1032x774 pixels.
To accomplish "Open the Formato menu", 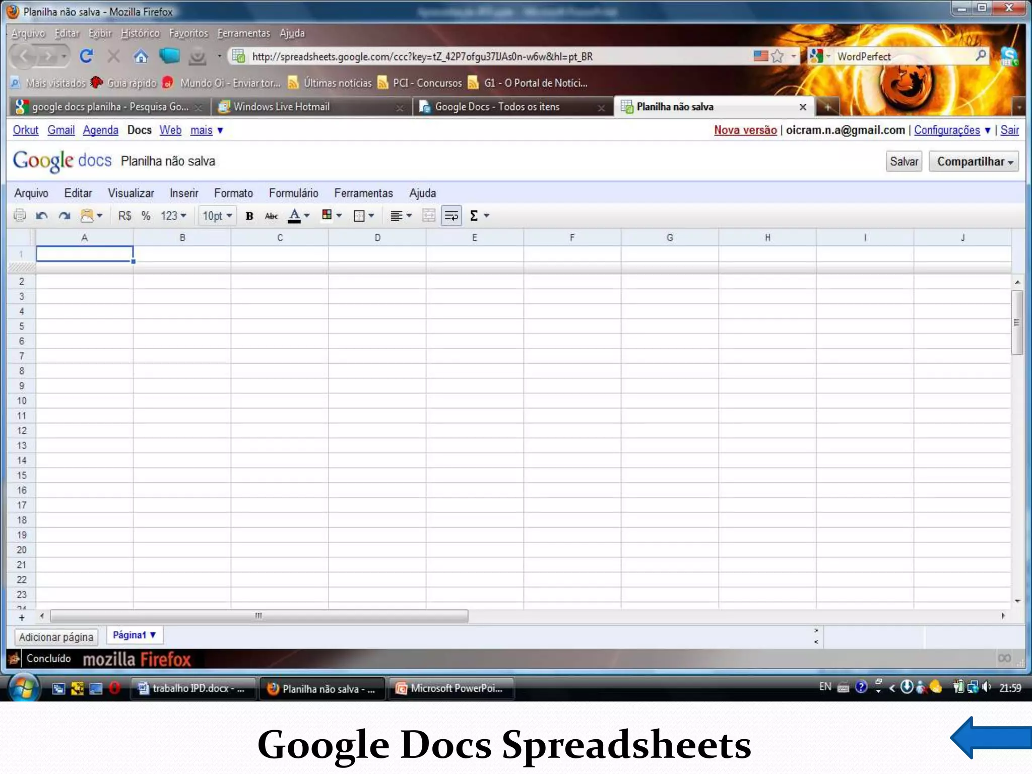I will [233, 193].
